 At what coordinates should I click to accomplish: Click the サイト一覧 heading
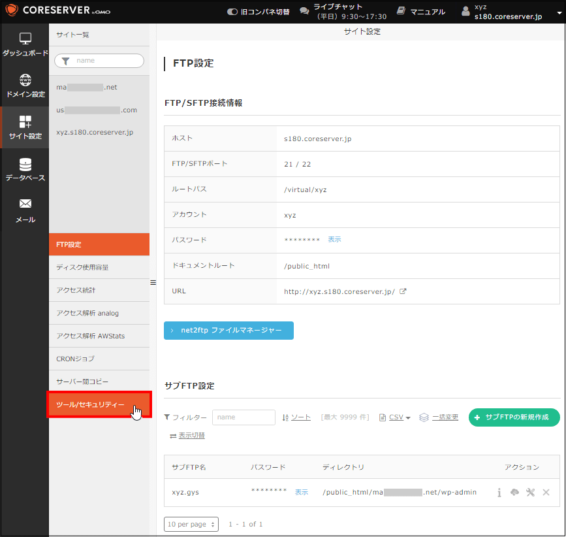tap(72, 35)
